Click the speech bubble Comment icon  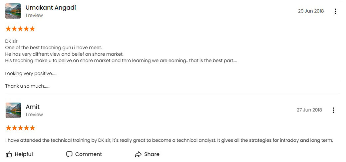[x=69, y=154]
